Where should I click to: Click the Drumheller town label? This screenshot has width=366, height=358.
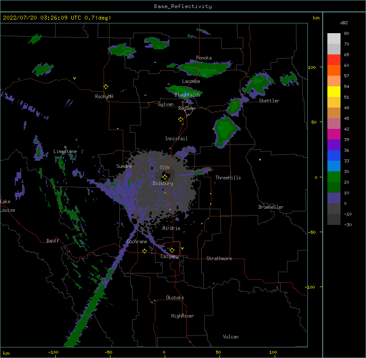point(271,207)
